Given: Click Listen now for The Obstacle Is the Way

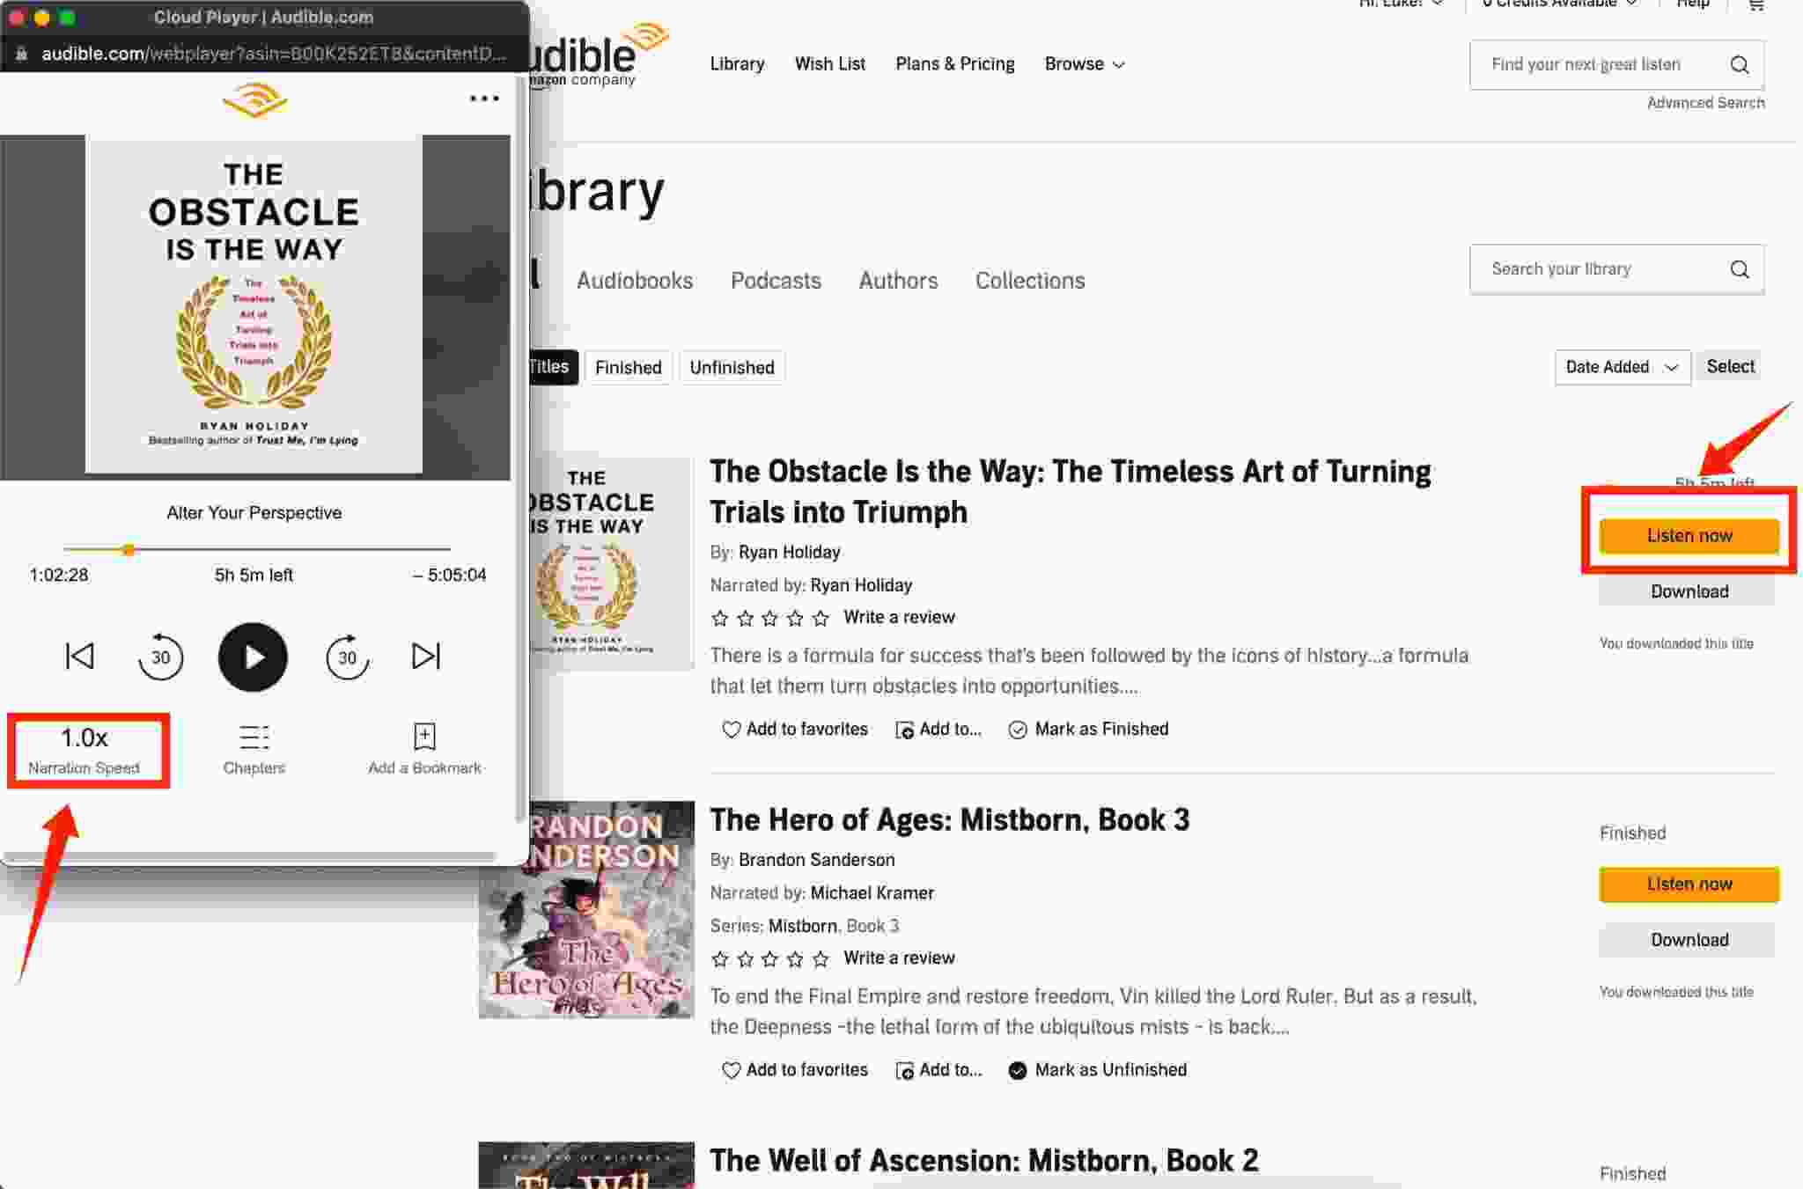Looking at the screenshot, I should [x=1689, y=536].
